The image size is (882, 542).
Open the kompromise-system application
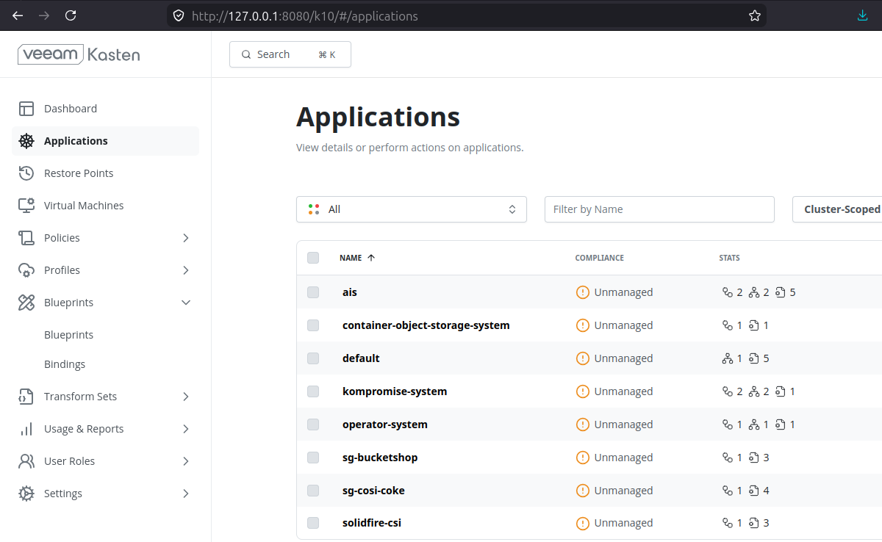(x=395, y=391)
